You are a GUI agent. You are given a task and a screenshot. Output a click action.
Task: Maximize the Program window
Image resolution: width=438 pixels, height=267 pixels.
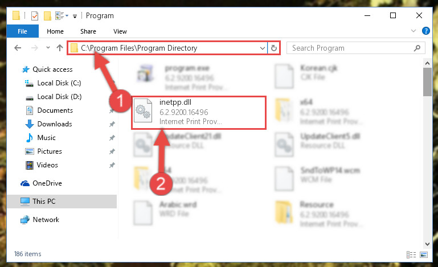coord(393,15)
